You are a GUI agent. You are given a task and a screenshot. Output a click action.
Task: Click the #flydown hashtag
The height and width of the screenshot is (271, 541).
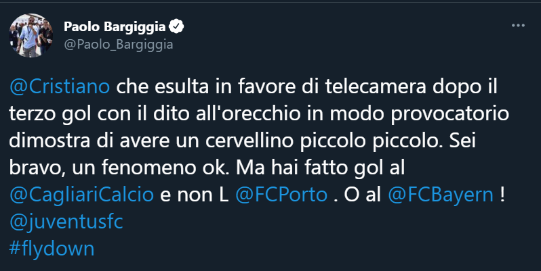coord(52,249)
